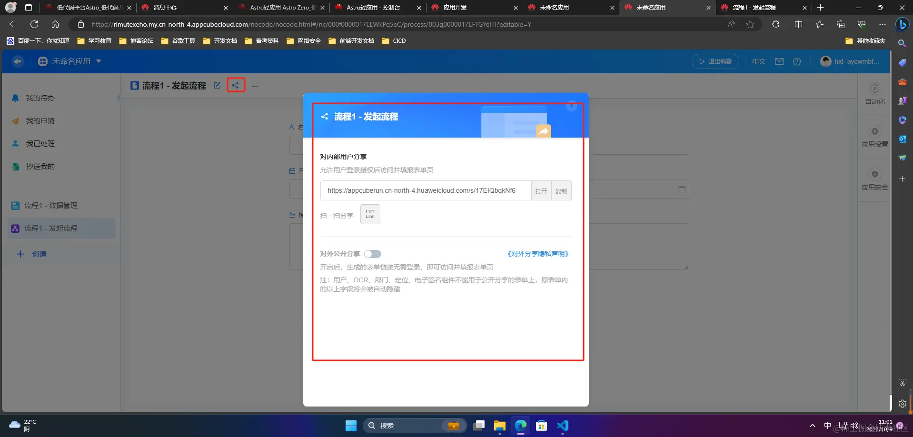Click the browser refresh button
Viewport: 913px width, 437px height.
pyautogui.click(x=34, y=24)
